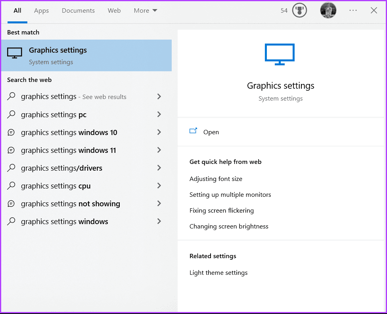The height and width of the screenshot is (314, 387).
Task: Select 'graphics settings/drivers' suggestion text
Action: 61,168
